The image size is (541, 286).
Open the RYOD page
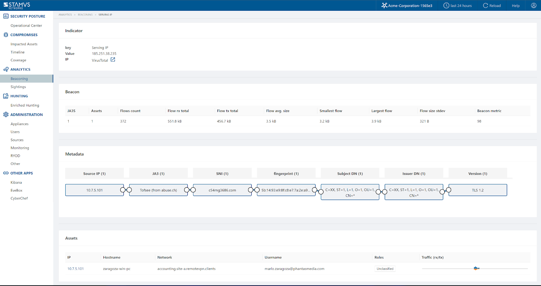pos(16,156)
